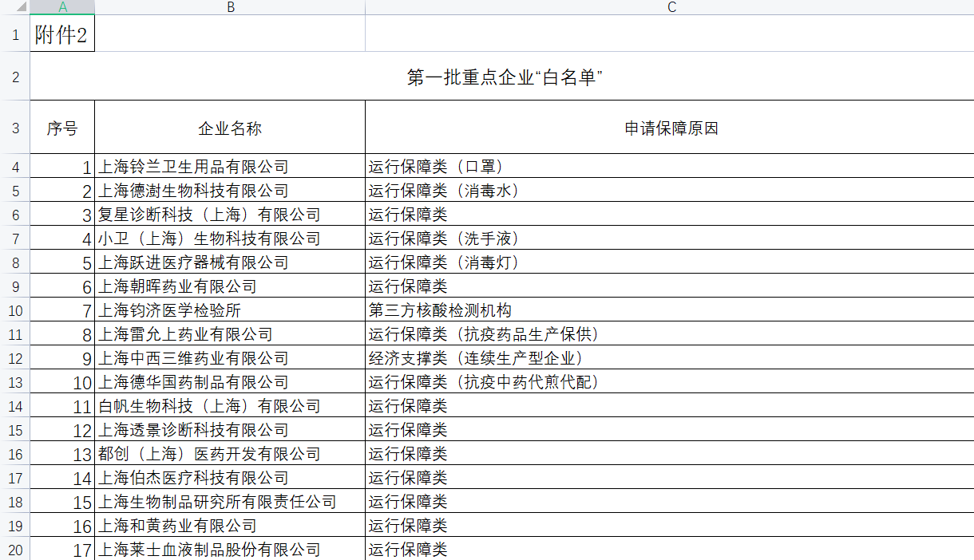The image size is (974, 560).
Task: Select cell 上海跃进医疗器械有限公司
Action: coord(230,262)
